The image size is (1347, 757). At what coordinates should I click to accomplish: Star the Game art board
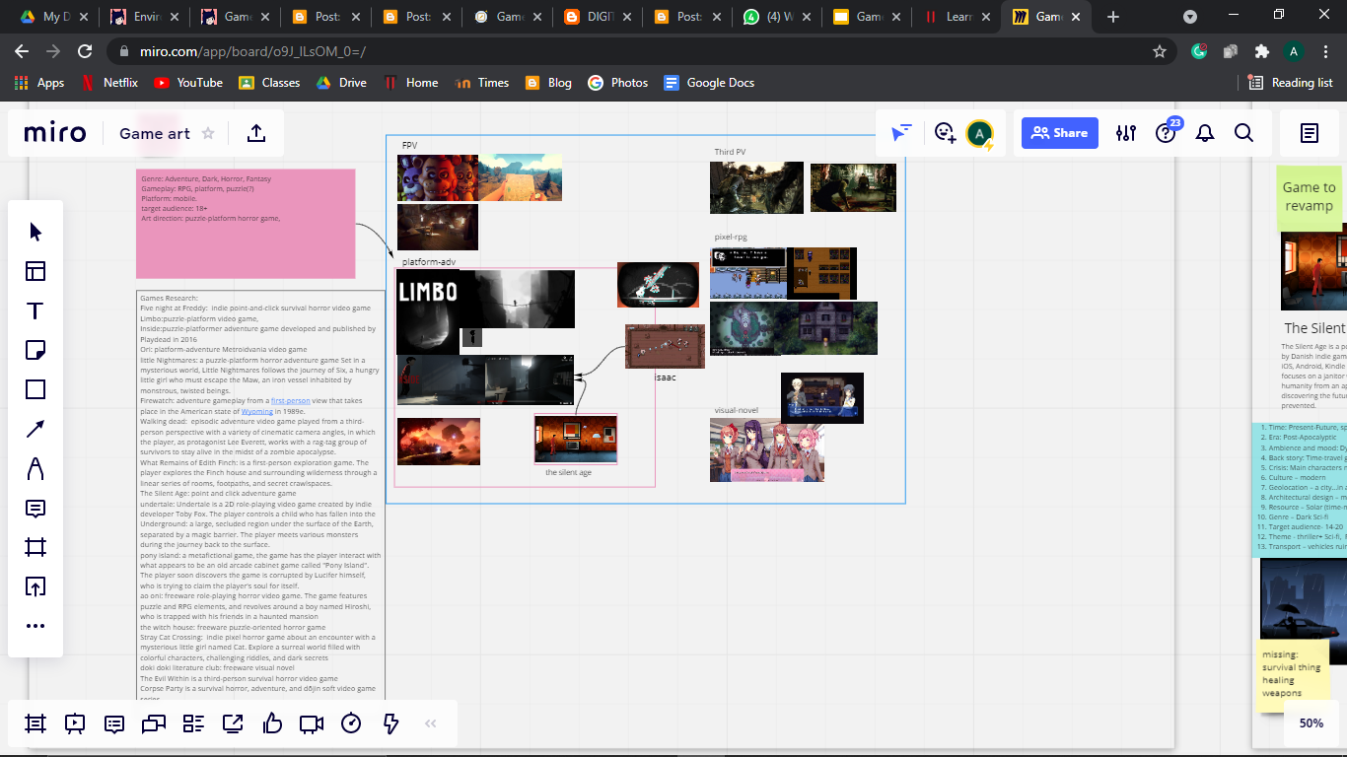208,133
